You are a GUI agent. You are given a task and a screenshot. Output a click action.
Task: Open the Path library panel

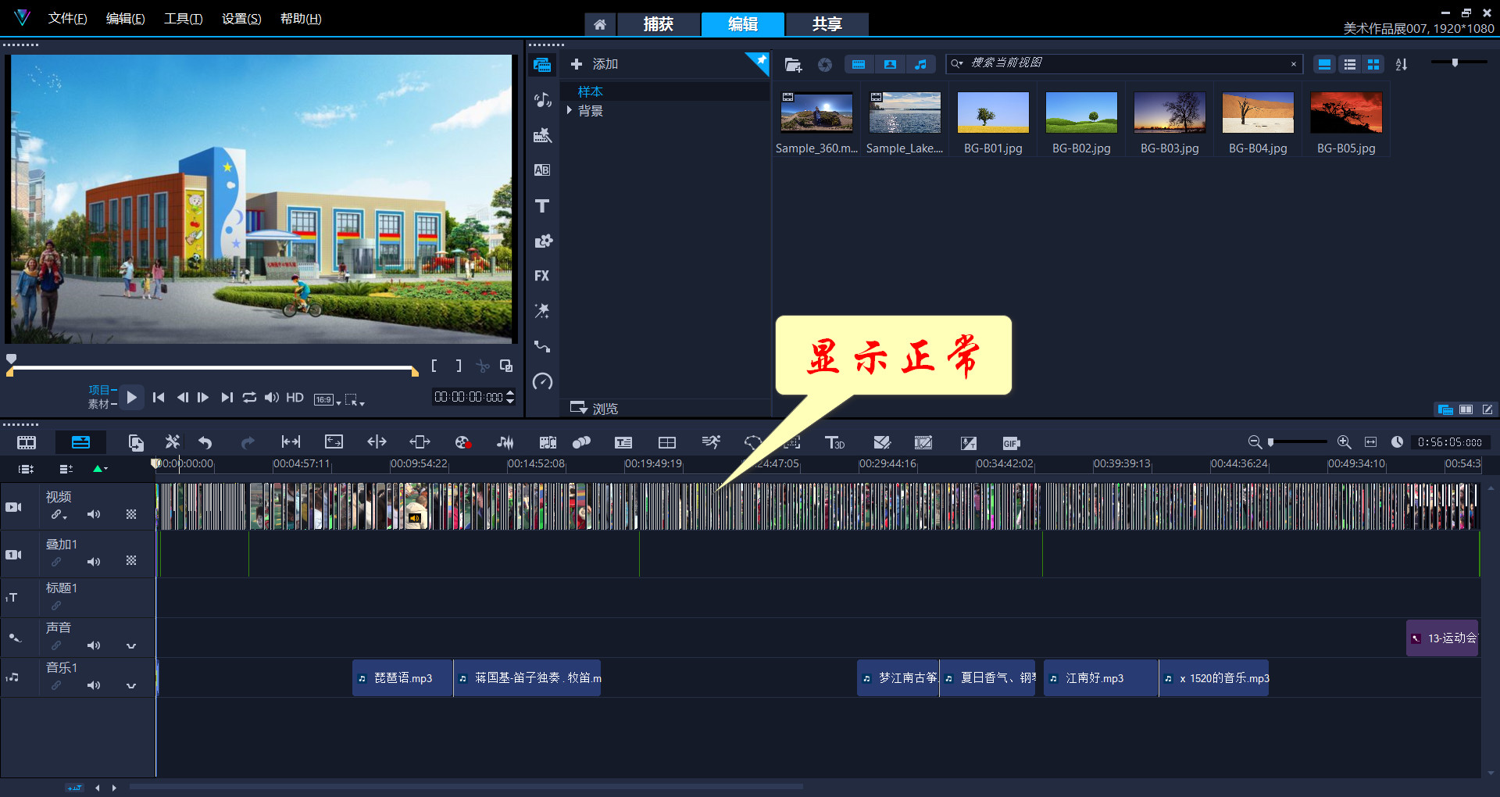click(x=542, y=346)
